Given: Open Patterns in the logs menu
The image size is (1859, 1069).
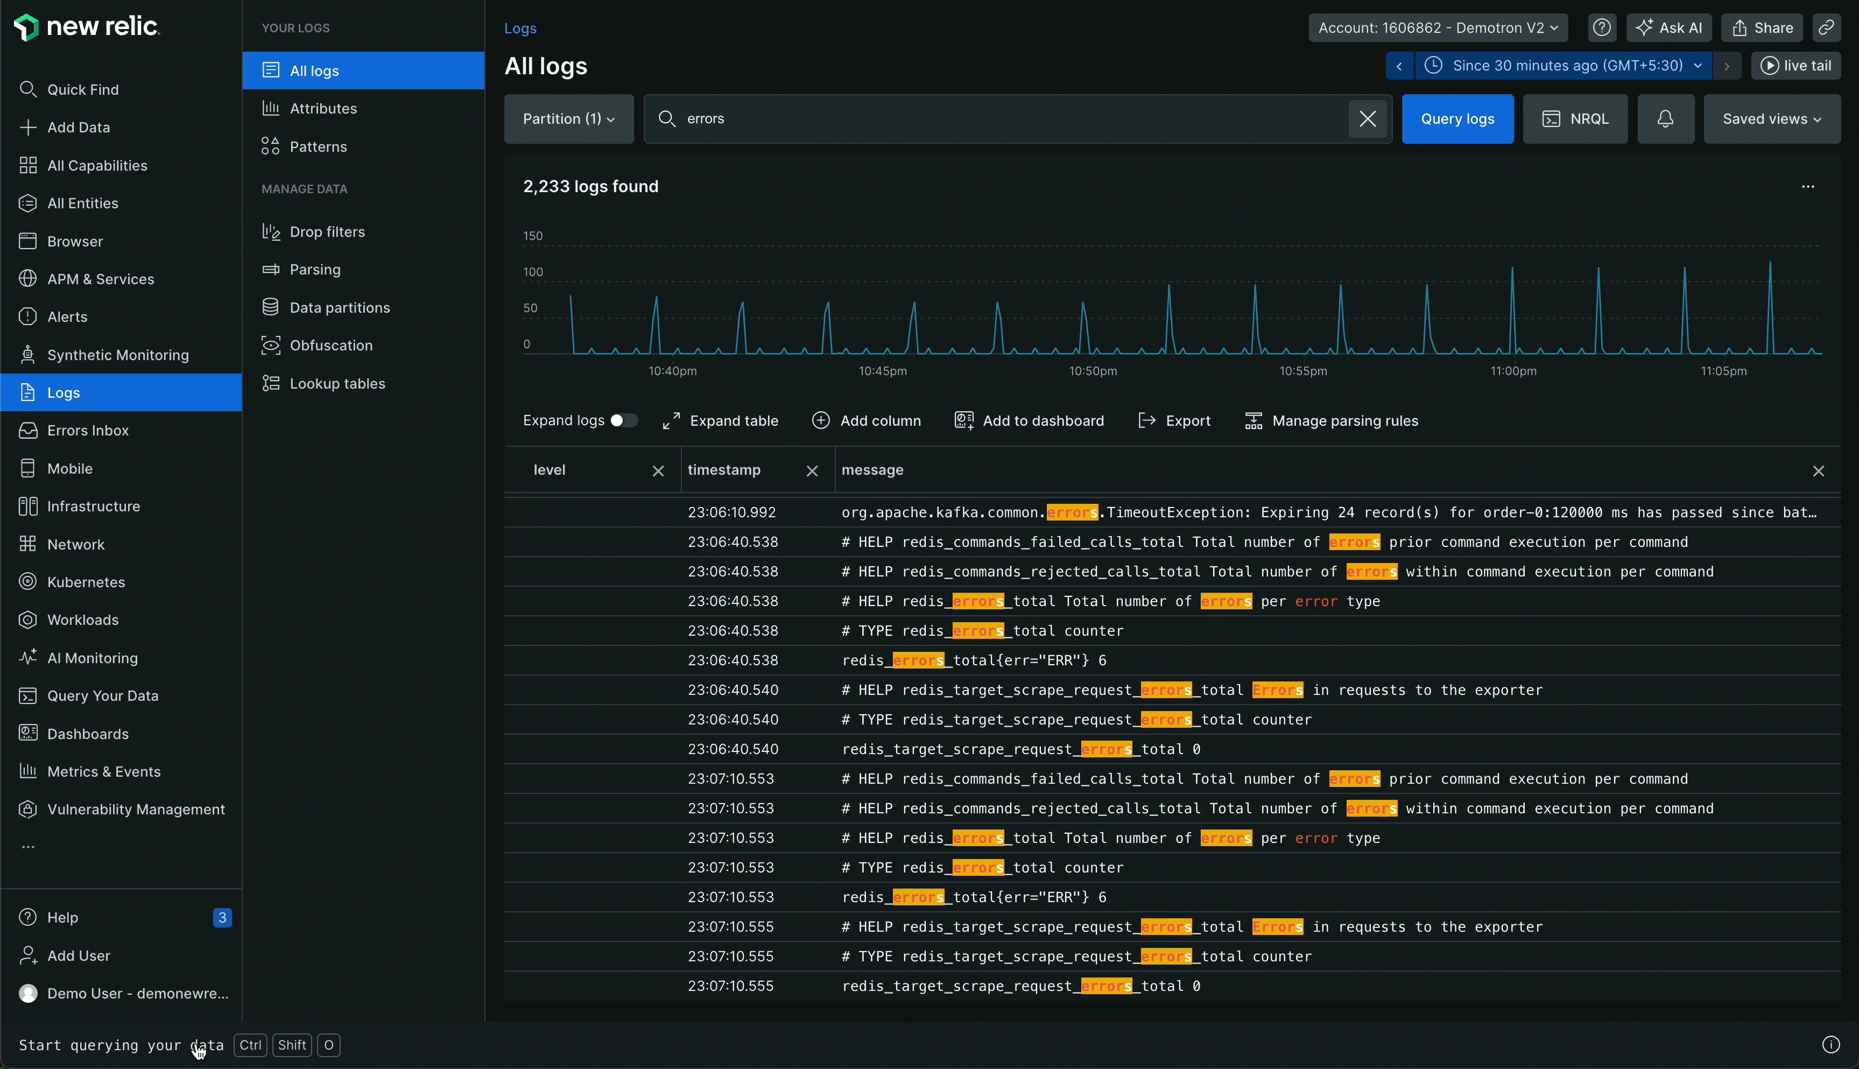Looking at the screenshot, I should coord(318,147).
